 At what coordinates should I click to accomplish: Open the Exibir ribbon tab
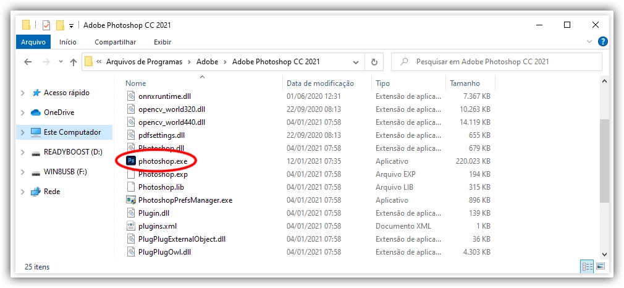point(162,42)
